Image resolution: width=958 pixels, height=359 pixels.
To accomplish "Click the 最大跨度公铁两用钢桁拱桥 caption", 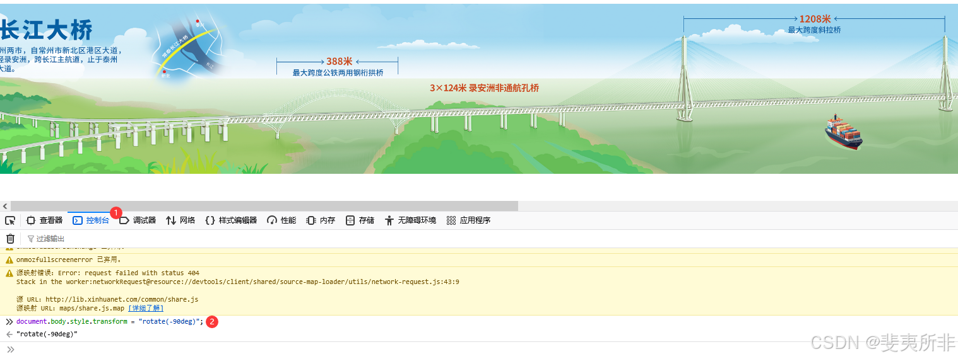I will coord(338,73).
